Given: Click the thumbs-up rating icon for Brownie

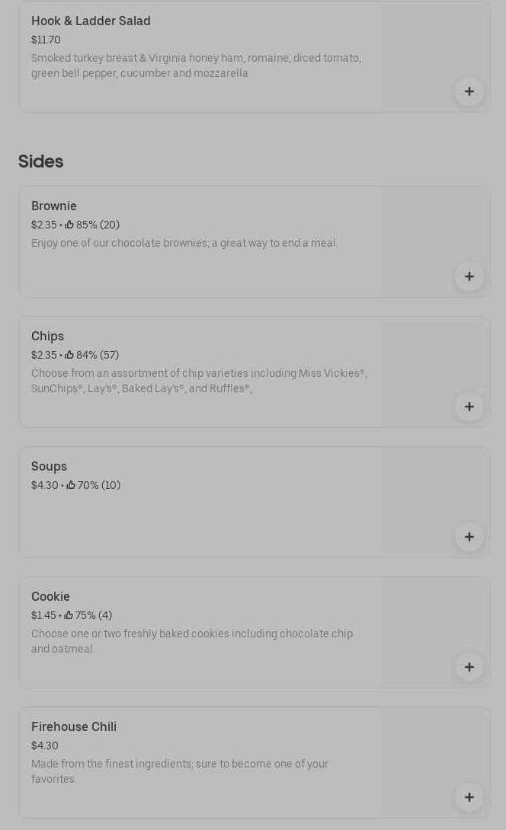Looking at the screenshot, I should click(69, 225).
